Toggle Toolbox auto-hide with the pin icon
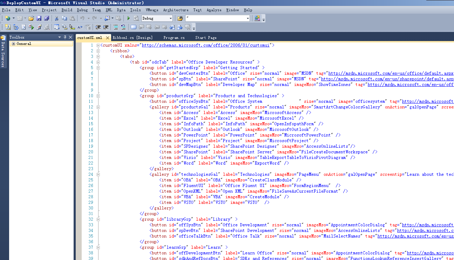Image resolution: width=454 pixels, height=260 pixels. (x=65, y=37)
